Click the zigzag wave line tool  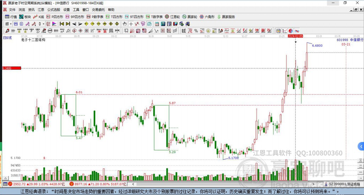point(157,30)
